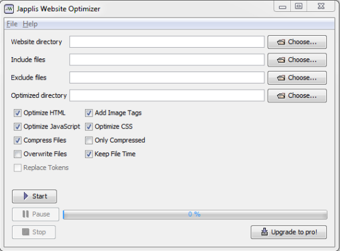
Task: Enable the Only Compressed checkbox
Action: pos(89,141)
